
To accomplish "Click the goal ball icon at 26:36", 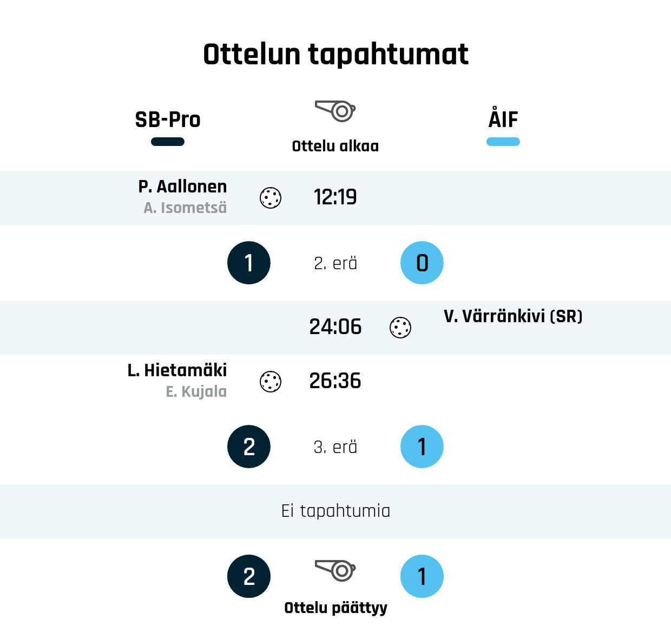I will pos(271,382).
